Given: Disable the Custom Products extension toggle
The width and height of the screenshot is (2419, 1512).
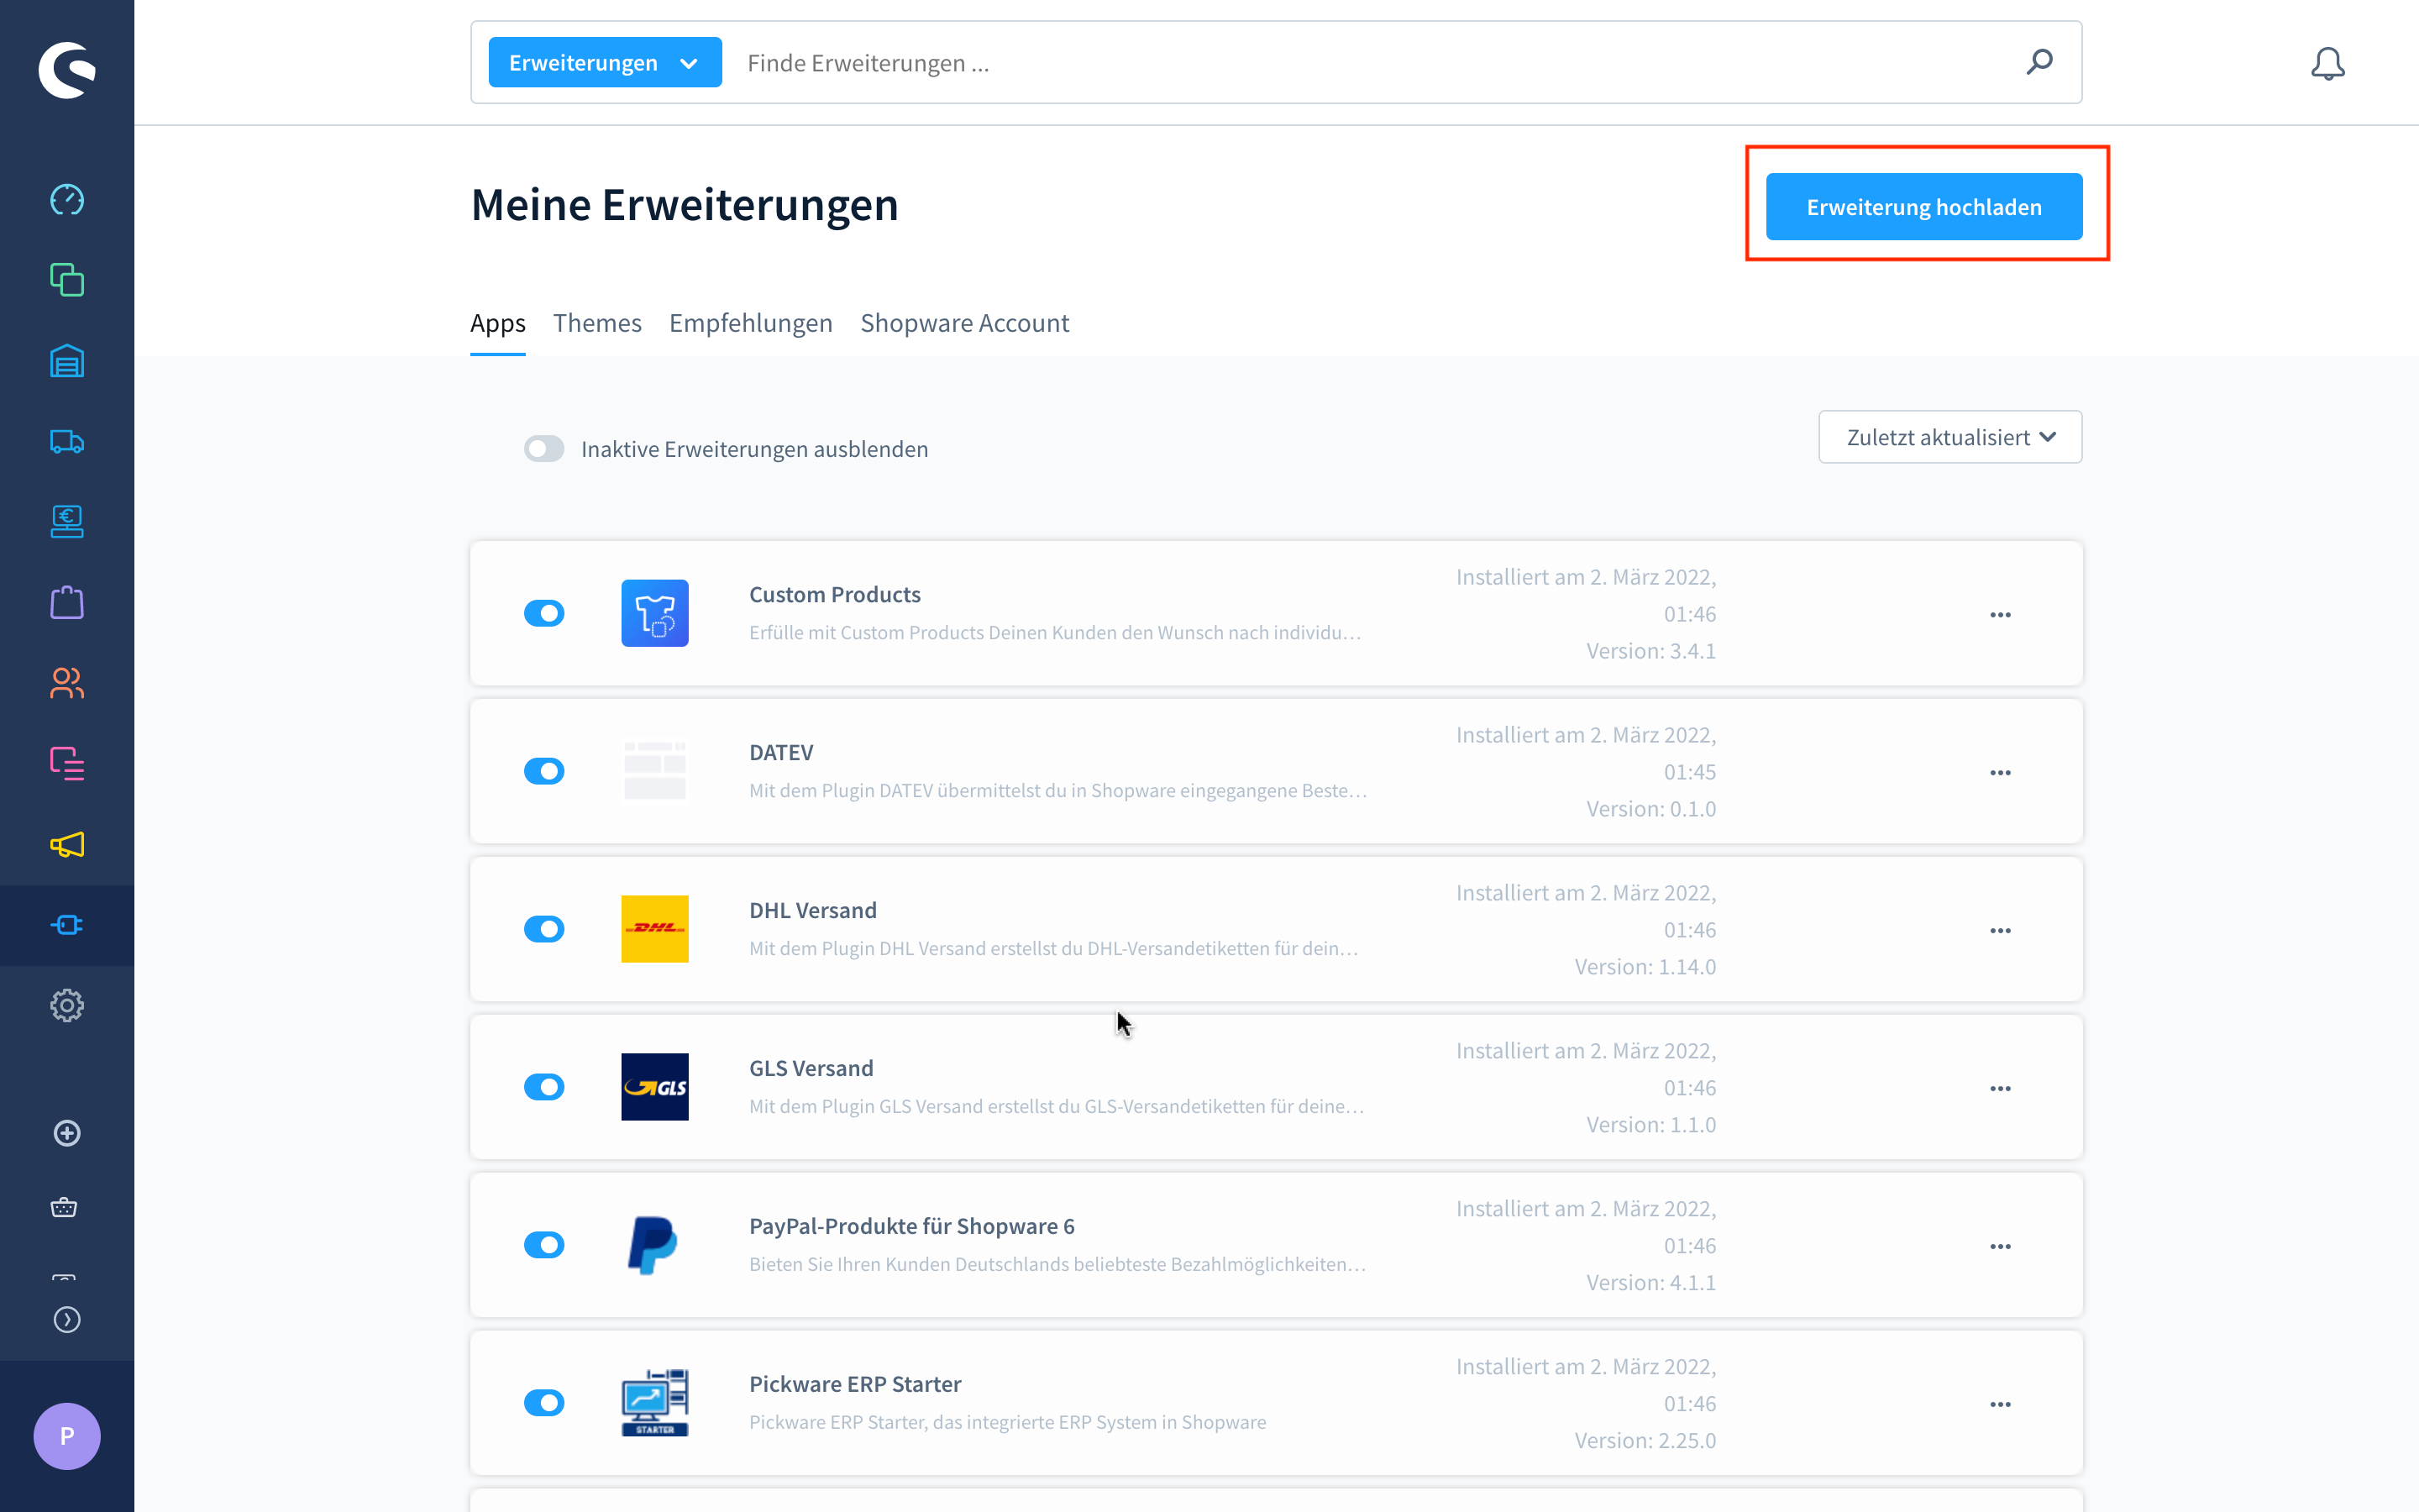Looking at the screenshot, I should point(543,613).
